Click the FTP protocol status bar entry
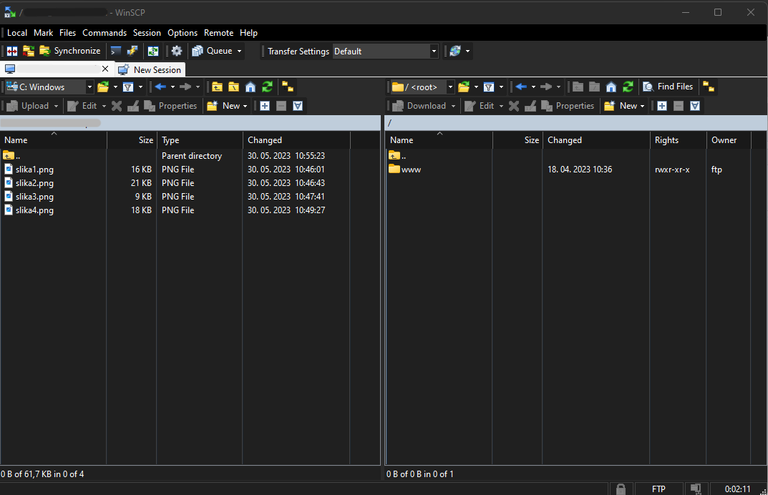768x495 pixels. coord(658,489)
